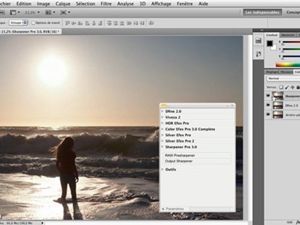Image resolution: width=300 pixels, height=225 pixels.
Task: Select the Sharpener Pro 3.0 document tab
Action: (x=30, y=32)
